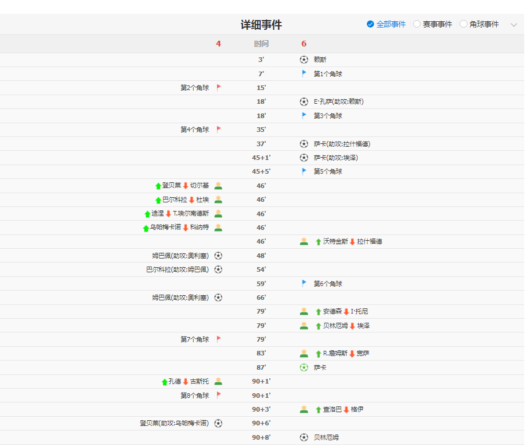Click substitution icon for 贝林厄姆/埃泽
The width and height of the screenshot is (526, 446).
point(304,326)
